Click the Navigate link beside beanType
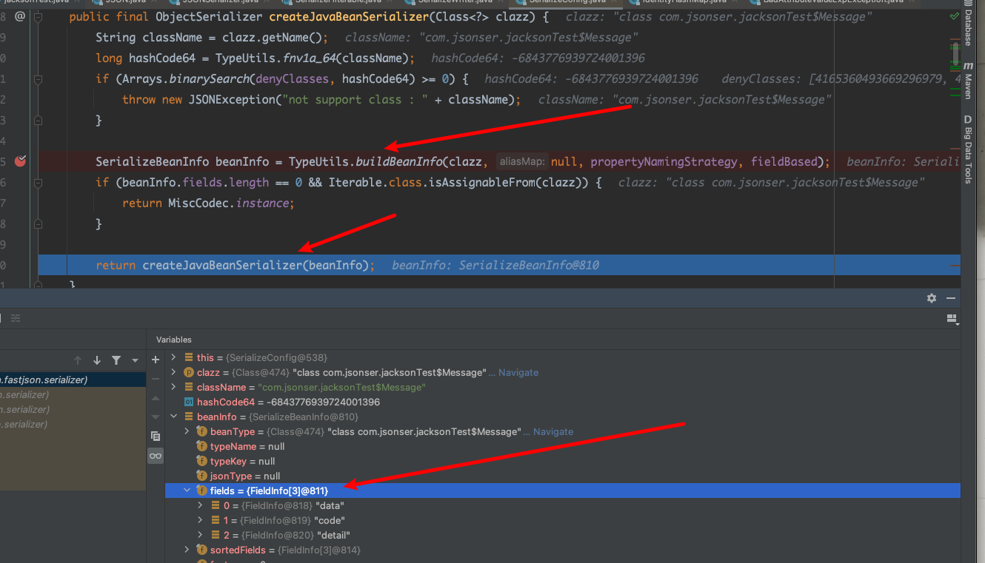This screenshot has height=563, width=985. (x=553, y=431)
